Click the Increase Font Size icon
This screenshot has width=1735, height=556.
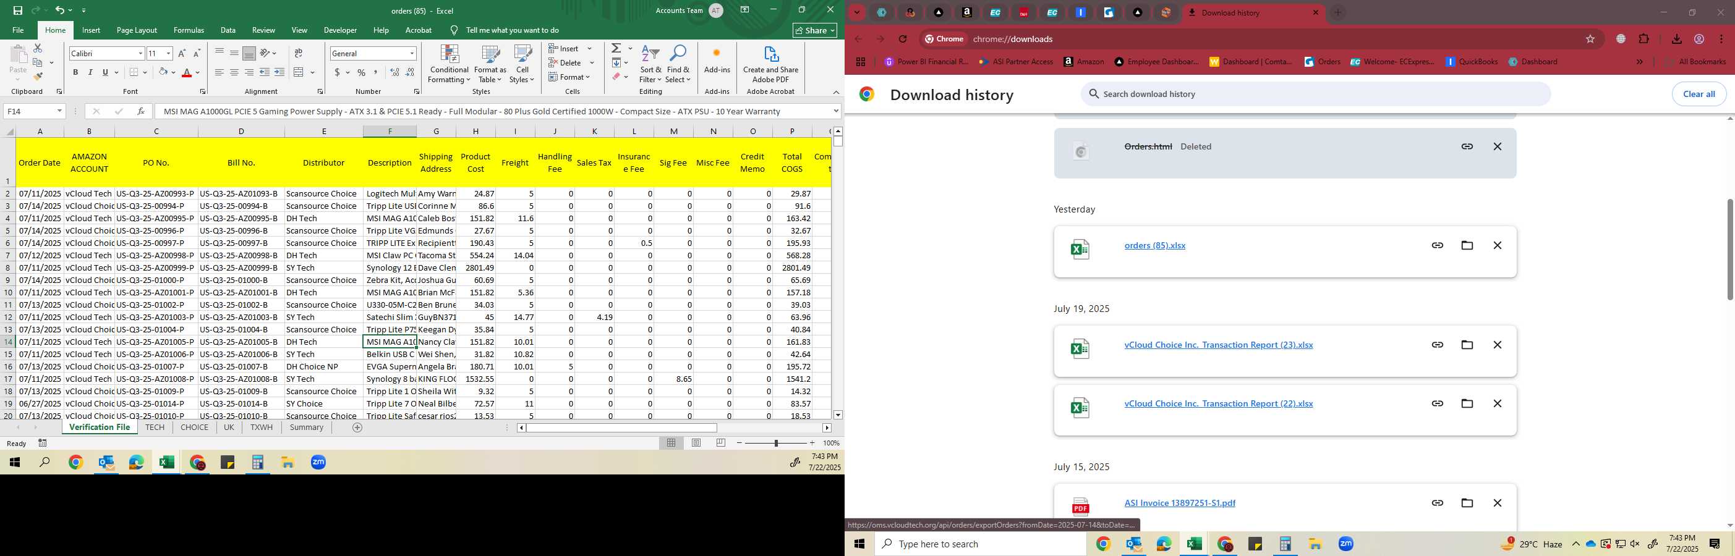182,53
